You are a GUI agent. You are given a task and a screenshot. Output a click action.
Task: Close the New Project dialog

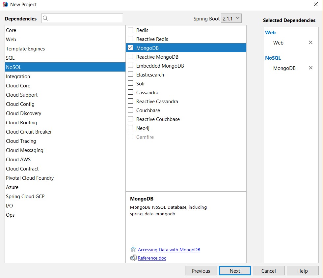(x=315, y=4)
